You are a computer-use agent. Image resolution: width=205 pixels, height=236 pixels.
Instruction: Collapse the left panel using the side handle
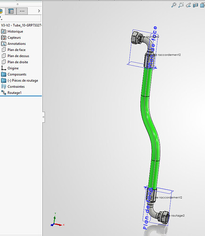pos(43,117)
